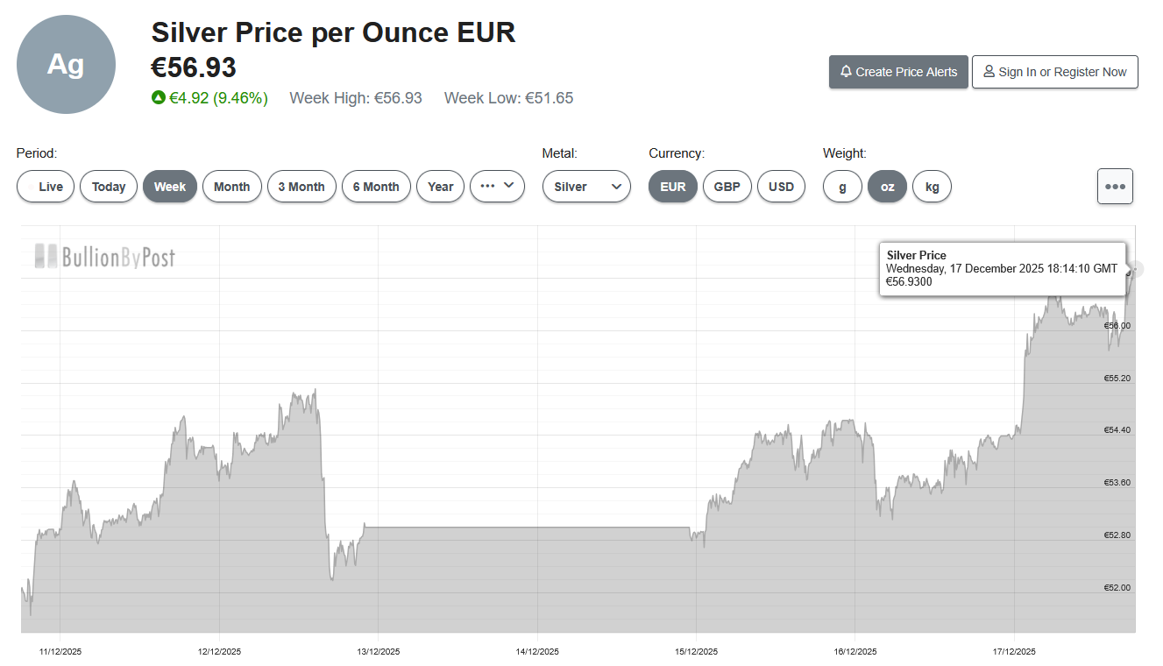Select the Today period

pos(109,187)
